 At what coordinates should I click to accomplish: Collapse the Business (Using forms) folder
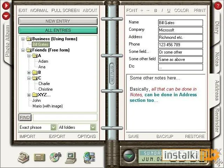click(23, 39)
